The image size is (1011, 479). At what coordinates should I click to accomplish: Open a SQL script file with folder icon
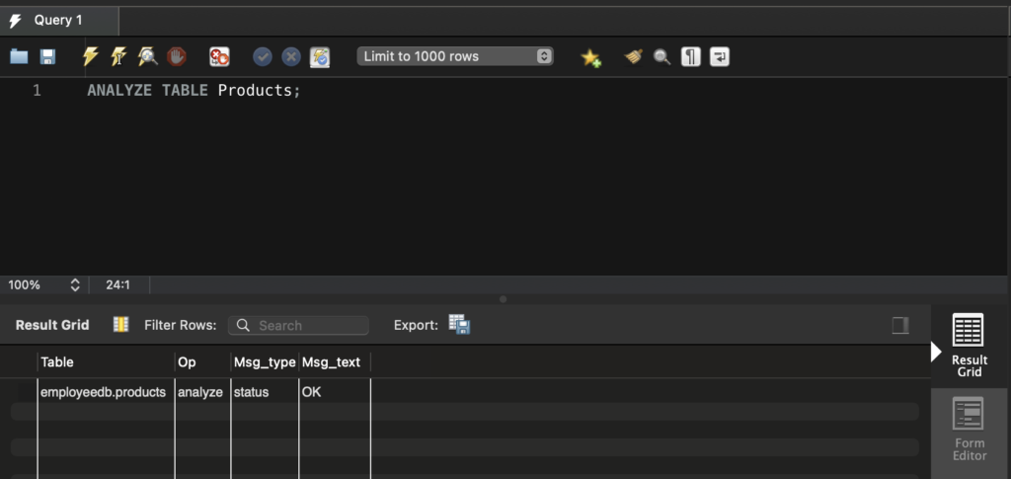click(19, 57)
